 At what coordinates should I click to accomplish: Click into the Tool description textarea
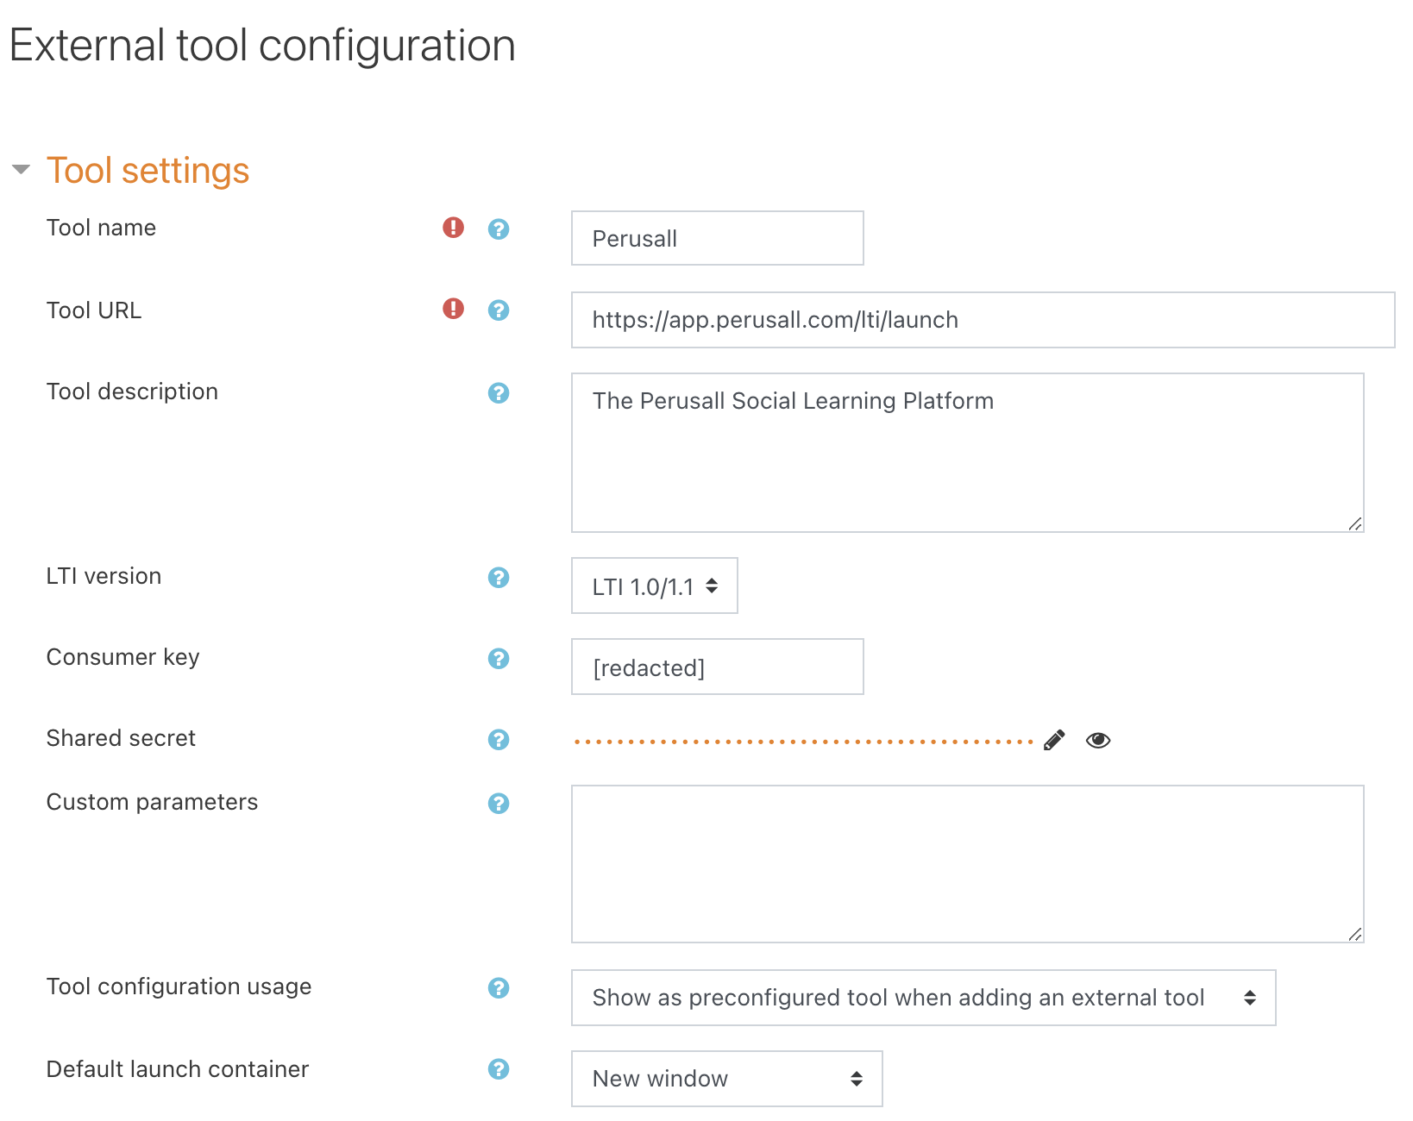click(968, 453)
